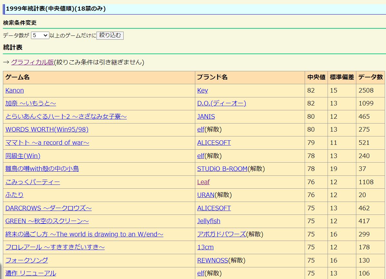The height and width of the screenshot is (279, 386).
Task: Open the Key brand link
Action: (203, 90)
